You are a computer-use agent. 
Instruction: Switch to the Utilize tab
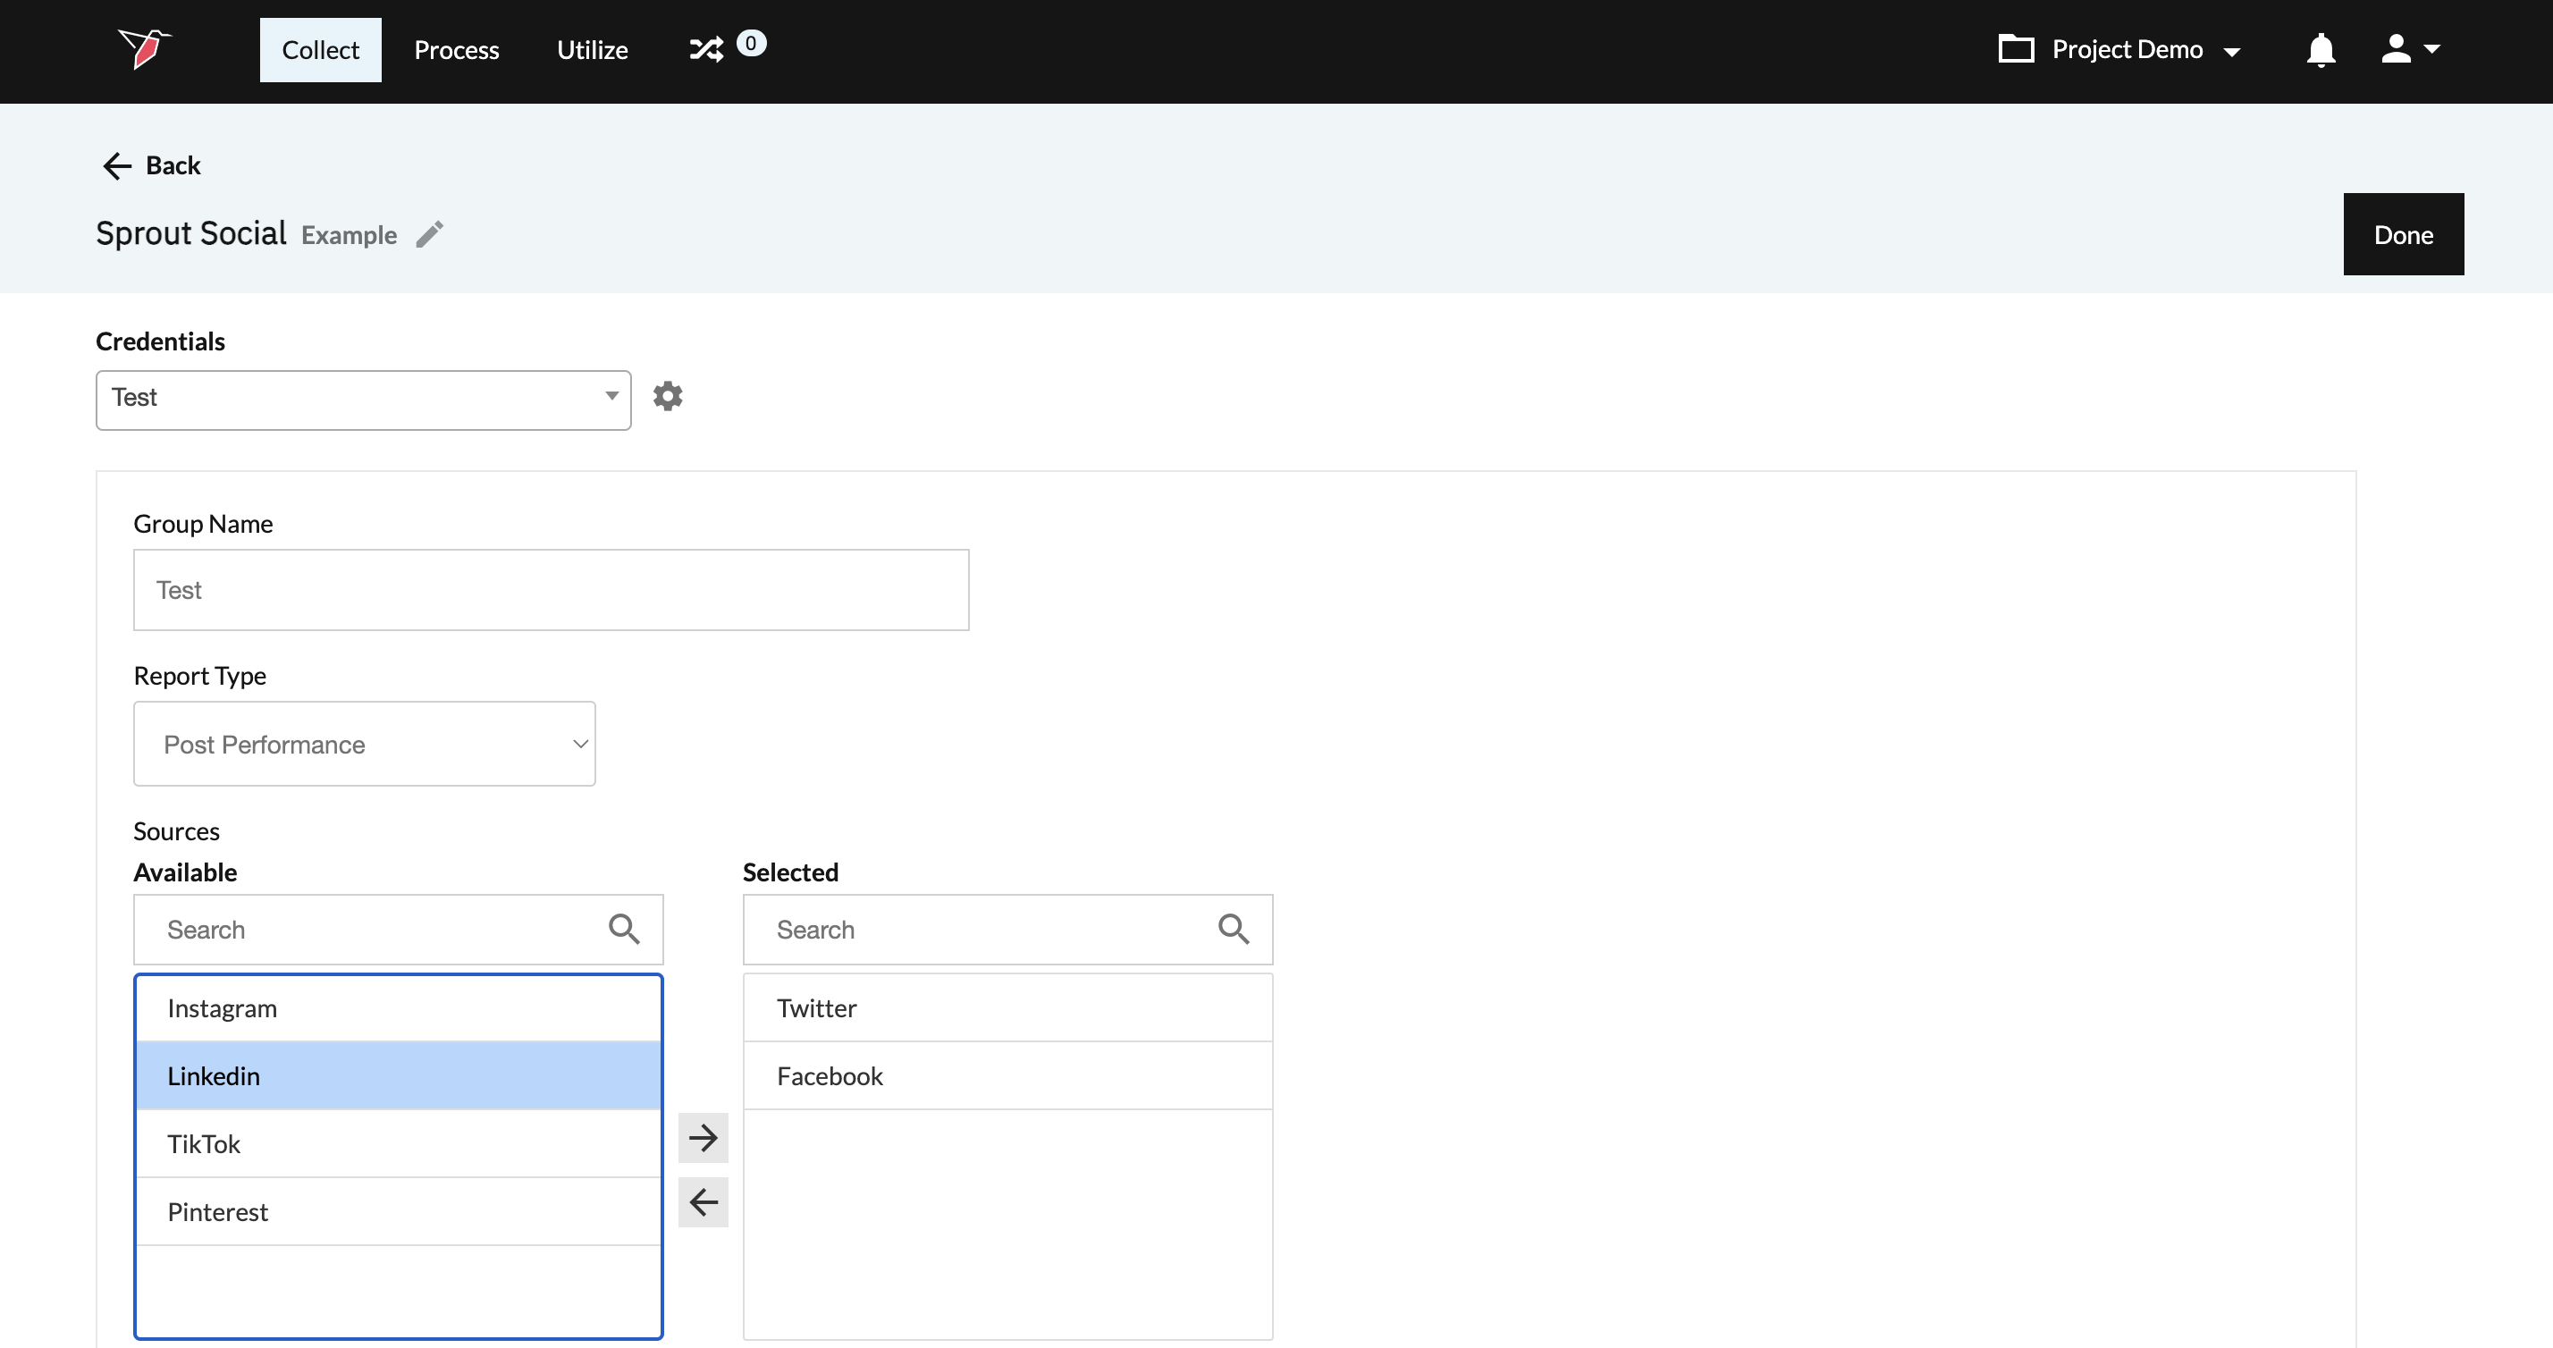pyautogui.click(x=592, y=49)
